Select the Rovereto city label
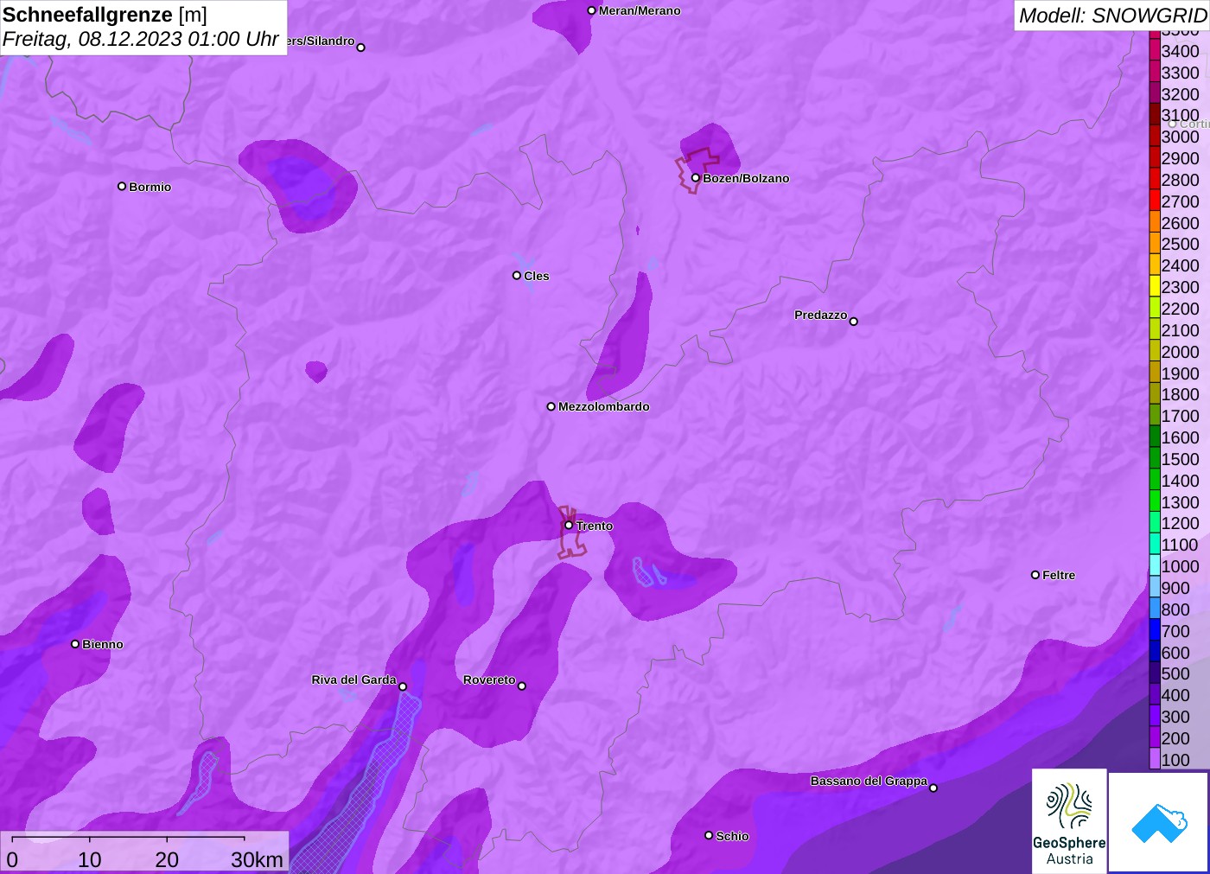Image resolution: width=1210 pixels, height=874 pixels. 488,679
